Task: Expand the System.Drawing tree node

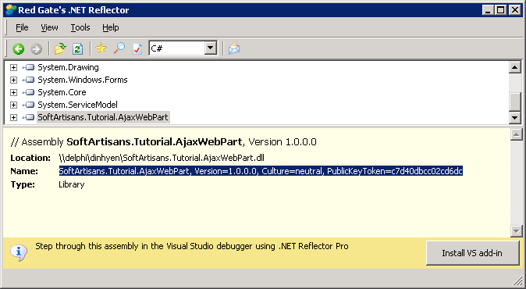Action: coord(13,67)
